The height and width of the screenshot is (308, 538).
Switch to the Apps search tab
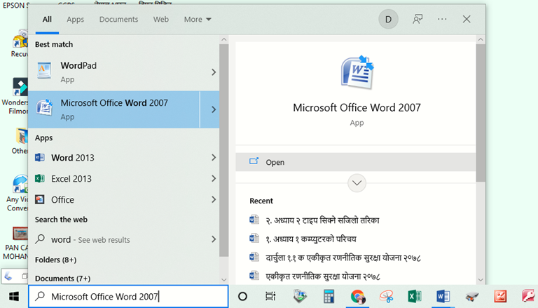(75, 19)
